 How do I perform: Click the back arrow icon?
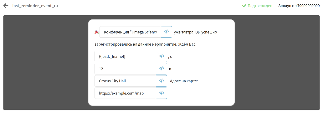click(x=6, y=6)
